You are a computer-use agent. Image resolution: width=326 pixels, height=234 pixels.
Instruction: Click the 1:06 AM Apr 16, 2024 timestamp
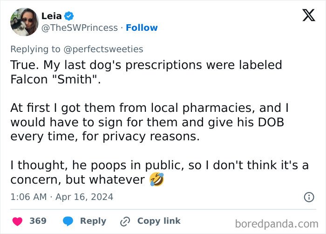61,197
